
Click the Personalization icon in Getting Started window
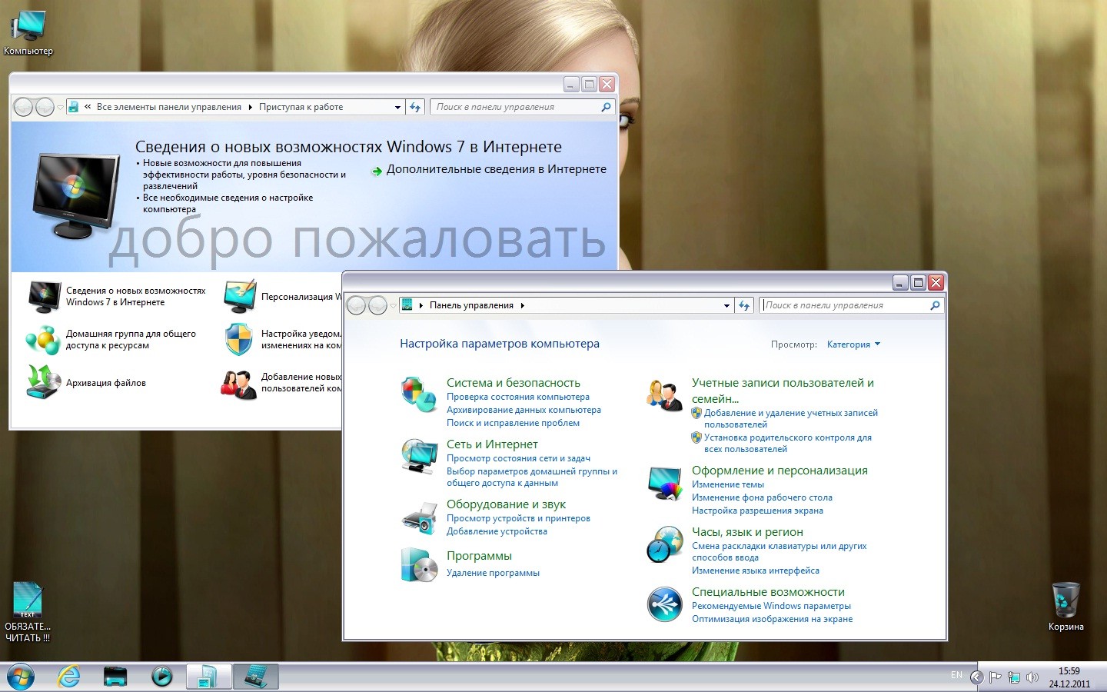tap(240, 297)
